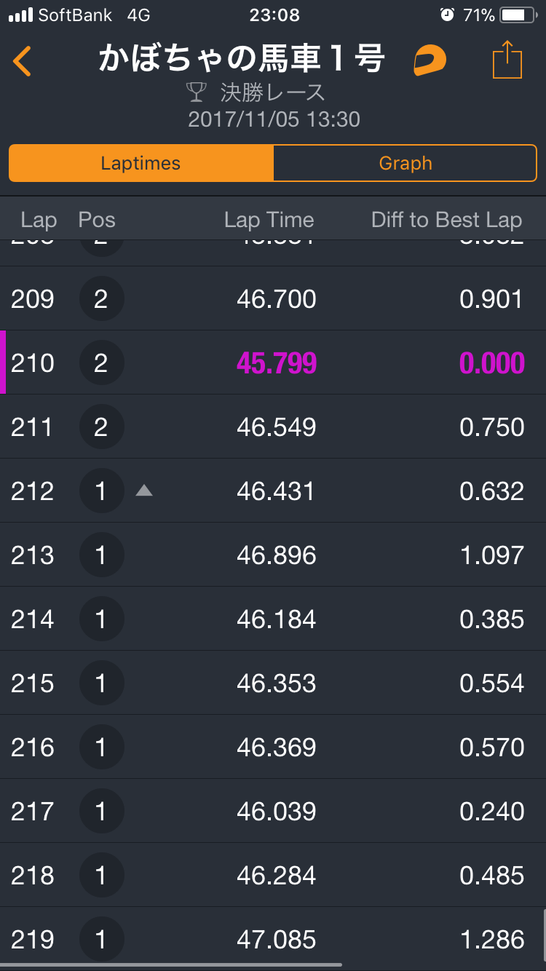Tap the race date 2017/11/05 13:30
This screenshot has height=971, width=546.
click(274, 119)
